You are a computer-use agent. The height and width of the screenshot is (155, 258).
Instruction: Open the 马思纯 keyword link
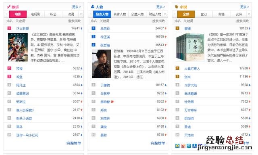105,29
